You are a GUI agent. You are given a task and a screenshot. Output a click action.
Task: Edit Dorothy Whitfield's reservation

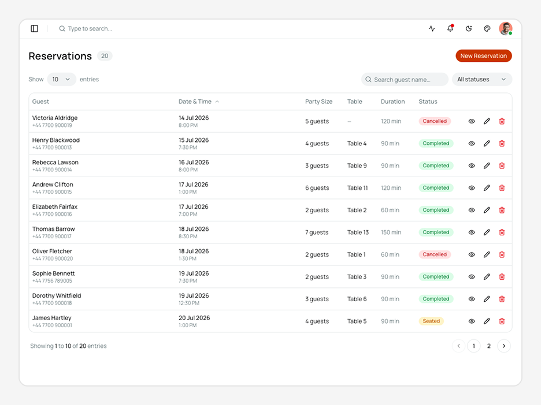487,299
